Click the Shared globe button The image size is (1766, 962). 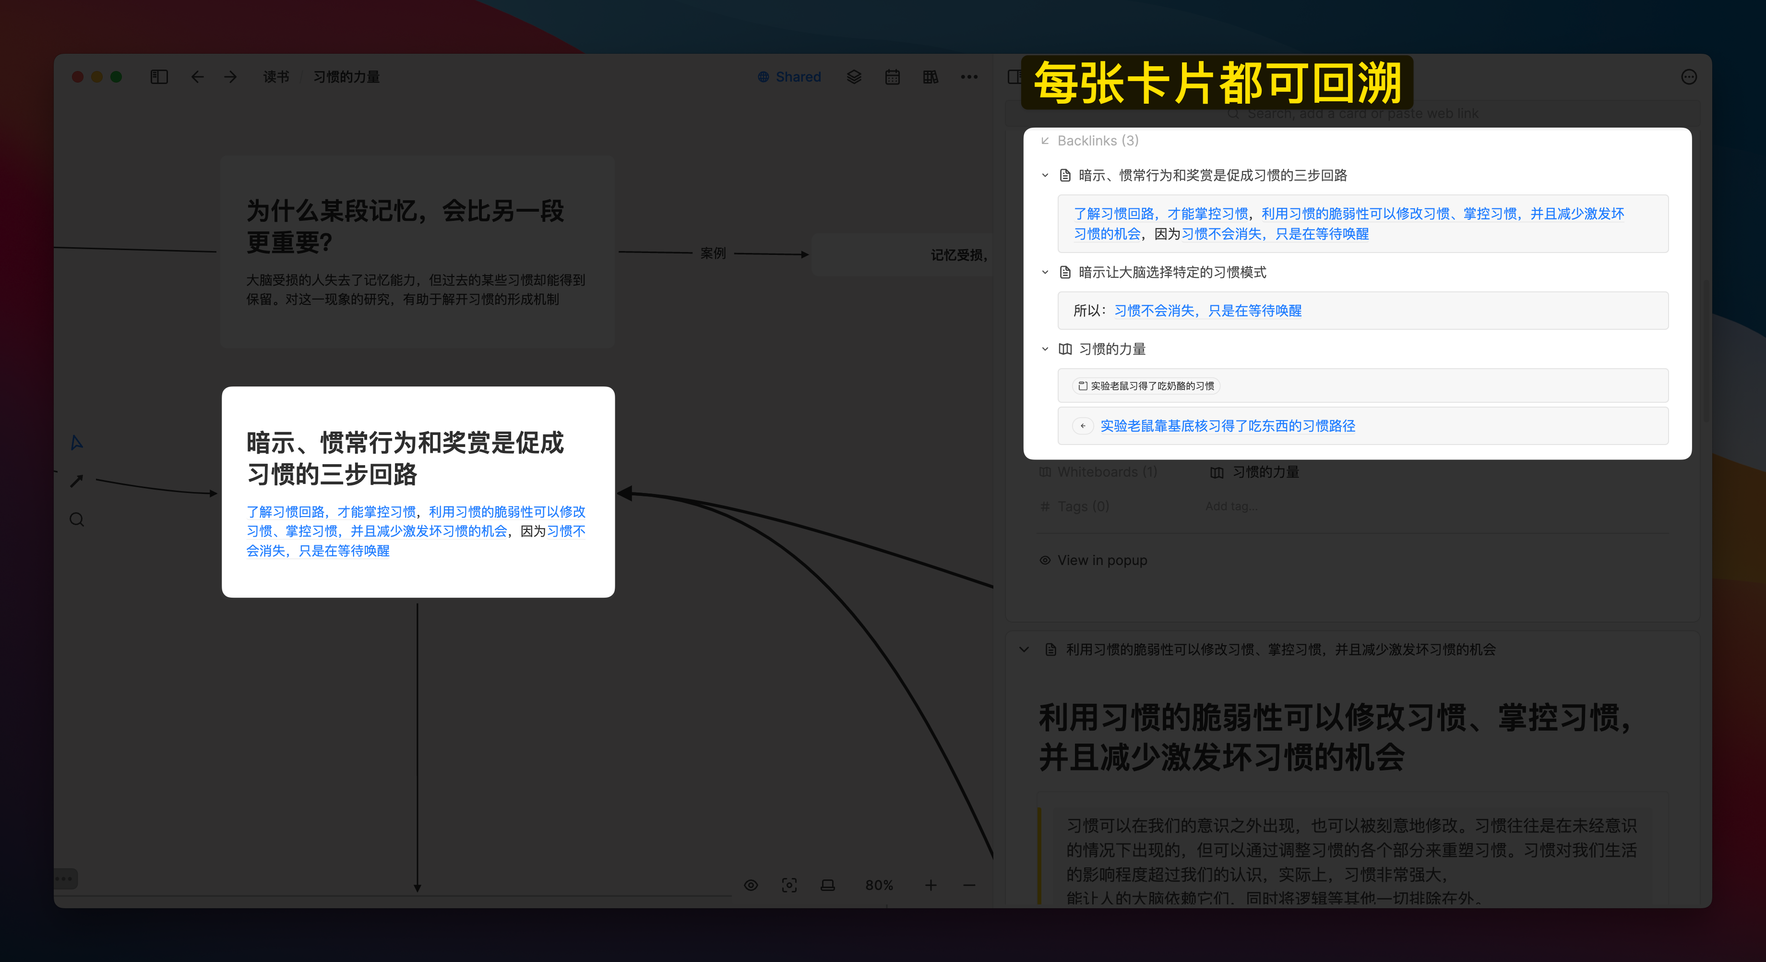(789, 77)
